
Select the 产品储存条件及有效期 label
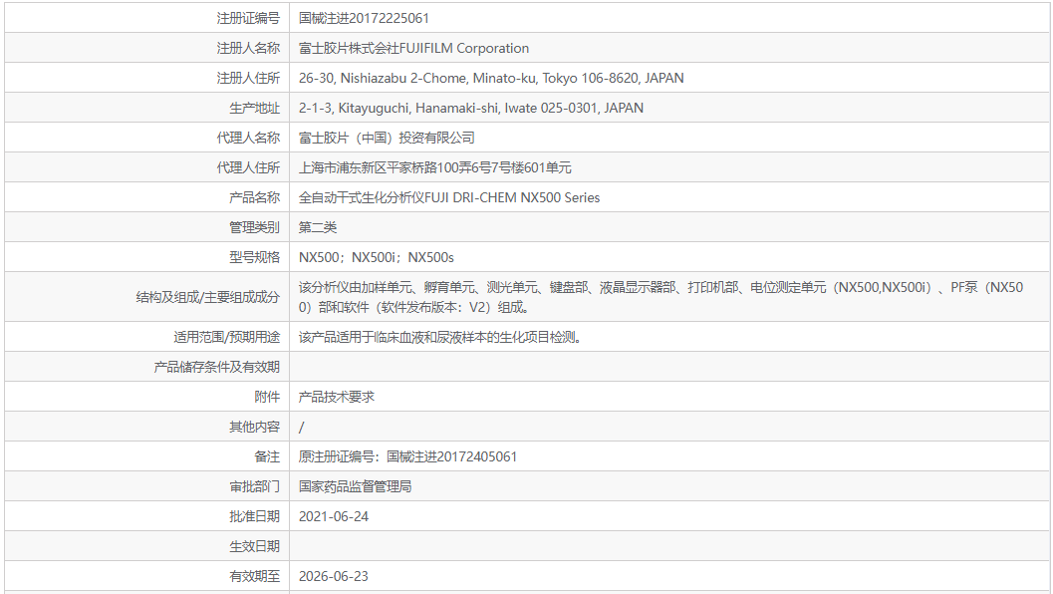(217, 367)
